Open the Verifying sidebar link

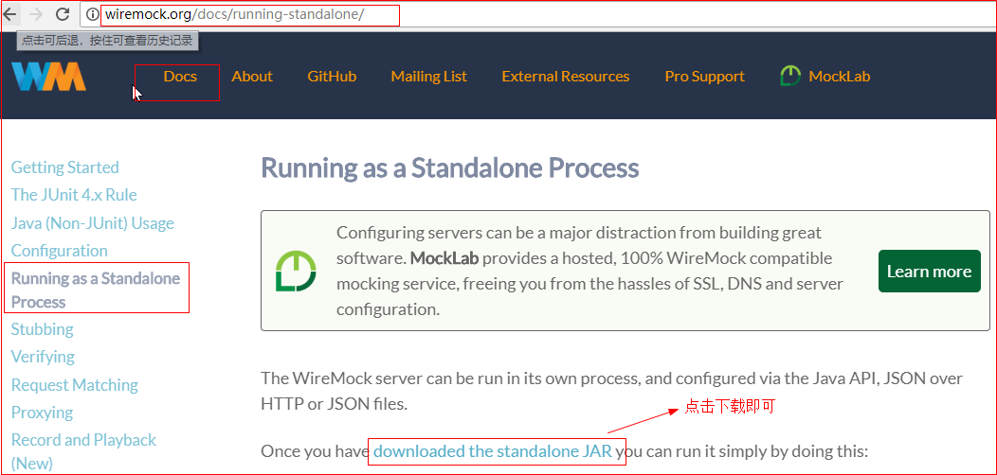coord(43,357)
